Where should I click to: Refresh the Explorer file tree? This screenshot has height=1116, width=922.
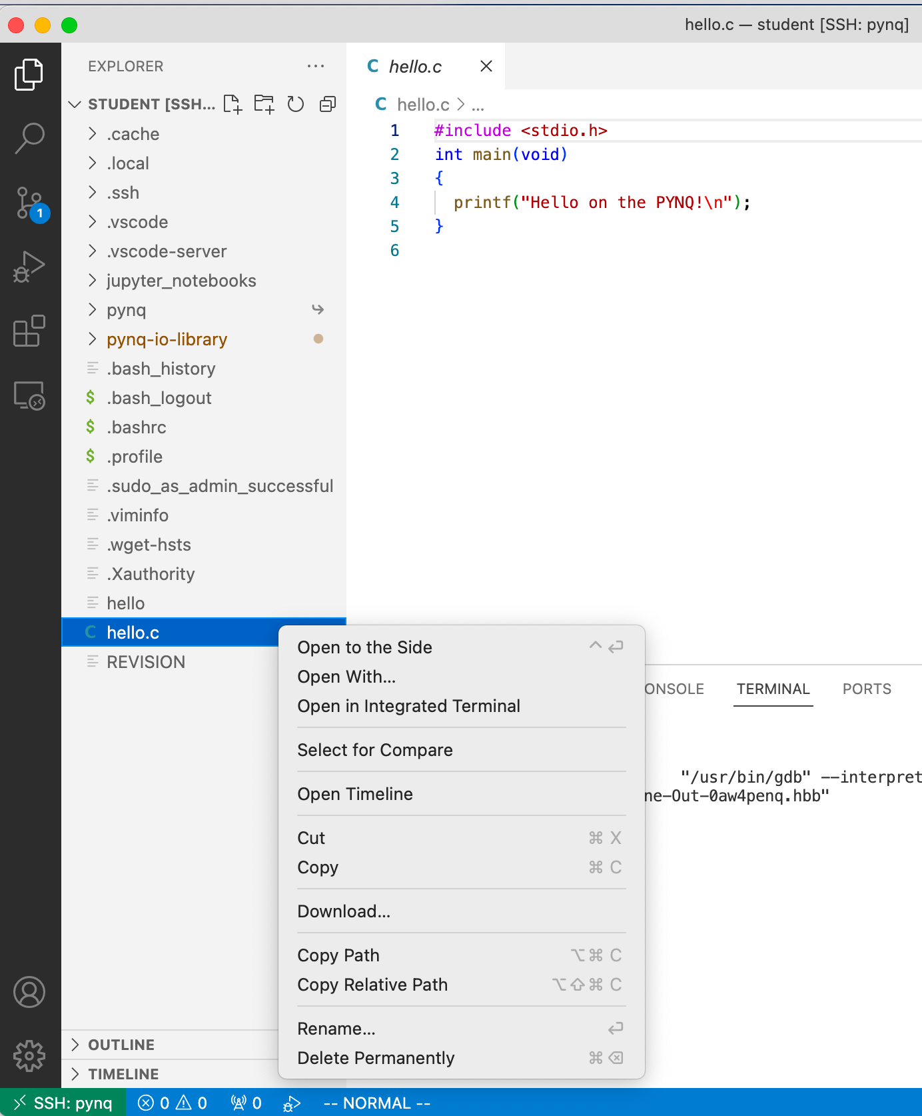coord(295,104)
